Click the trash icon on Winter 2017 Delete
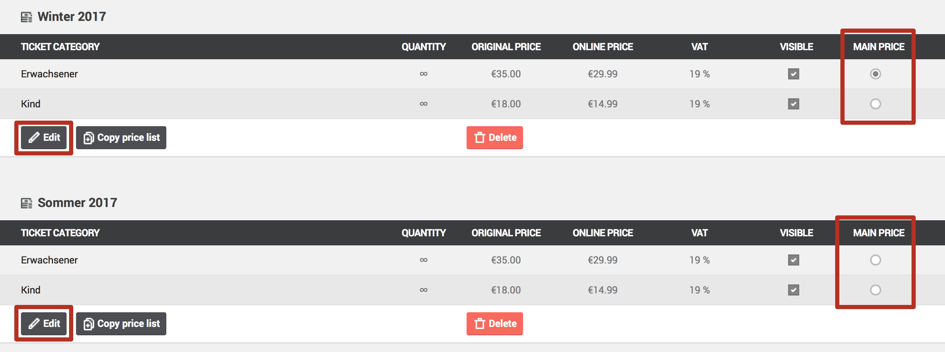The width and height of the screenshot is (945, 352). pos(479,138)
